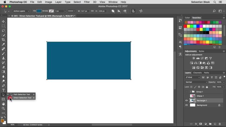Switch to the Paths tab
The image size is (226, 127).
pyautogui.click(x=206, y=73)
